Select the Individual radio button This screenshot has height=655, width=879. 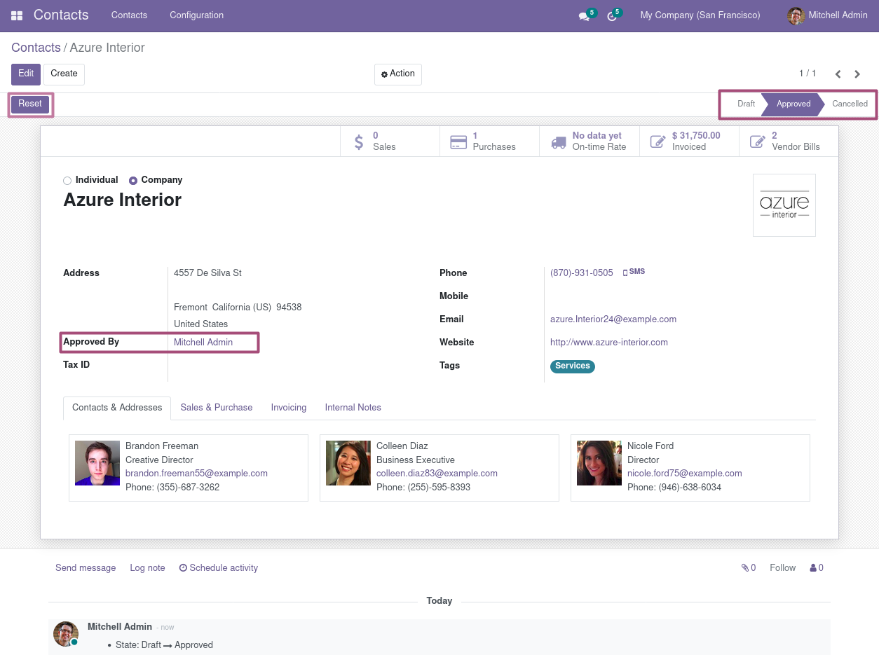(67, 181)
